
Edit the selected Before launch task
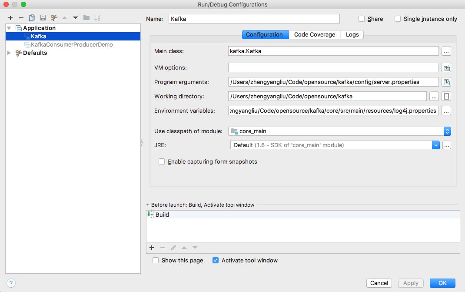pos(173,248)
